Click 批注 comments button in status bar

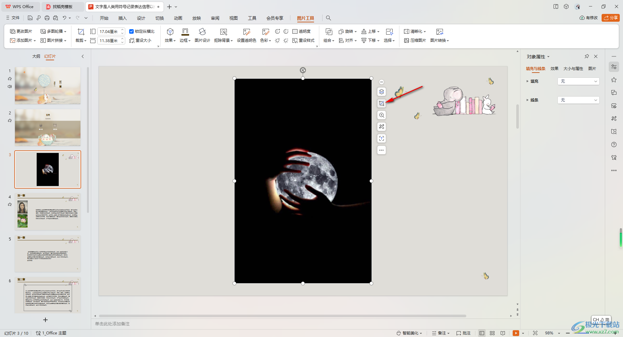click(463, 333)
